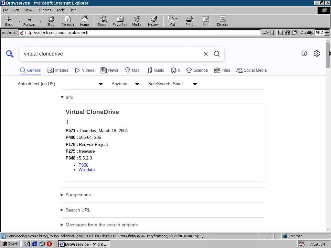Viewport: 331px width, 248px height.
Task: Switch to the Science tab
Action: coord(197,70)
